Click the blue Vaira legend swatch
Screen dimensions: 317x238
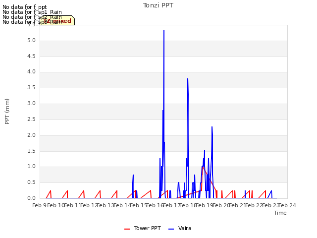click(171, 229)
